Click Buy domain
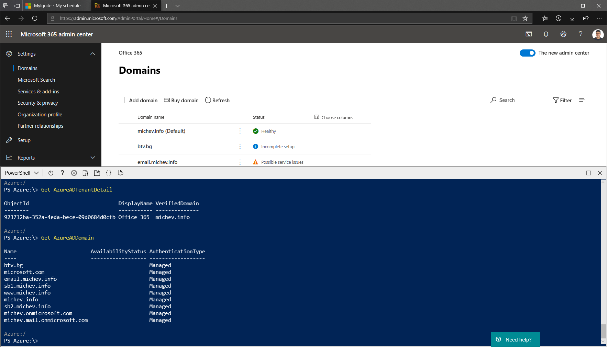The width and height of the screenshot is (607, 347). (181, 100)
